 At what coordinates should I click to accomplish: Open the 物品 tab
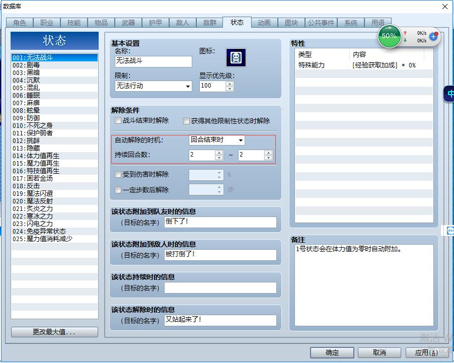point(101,23)
